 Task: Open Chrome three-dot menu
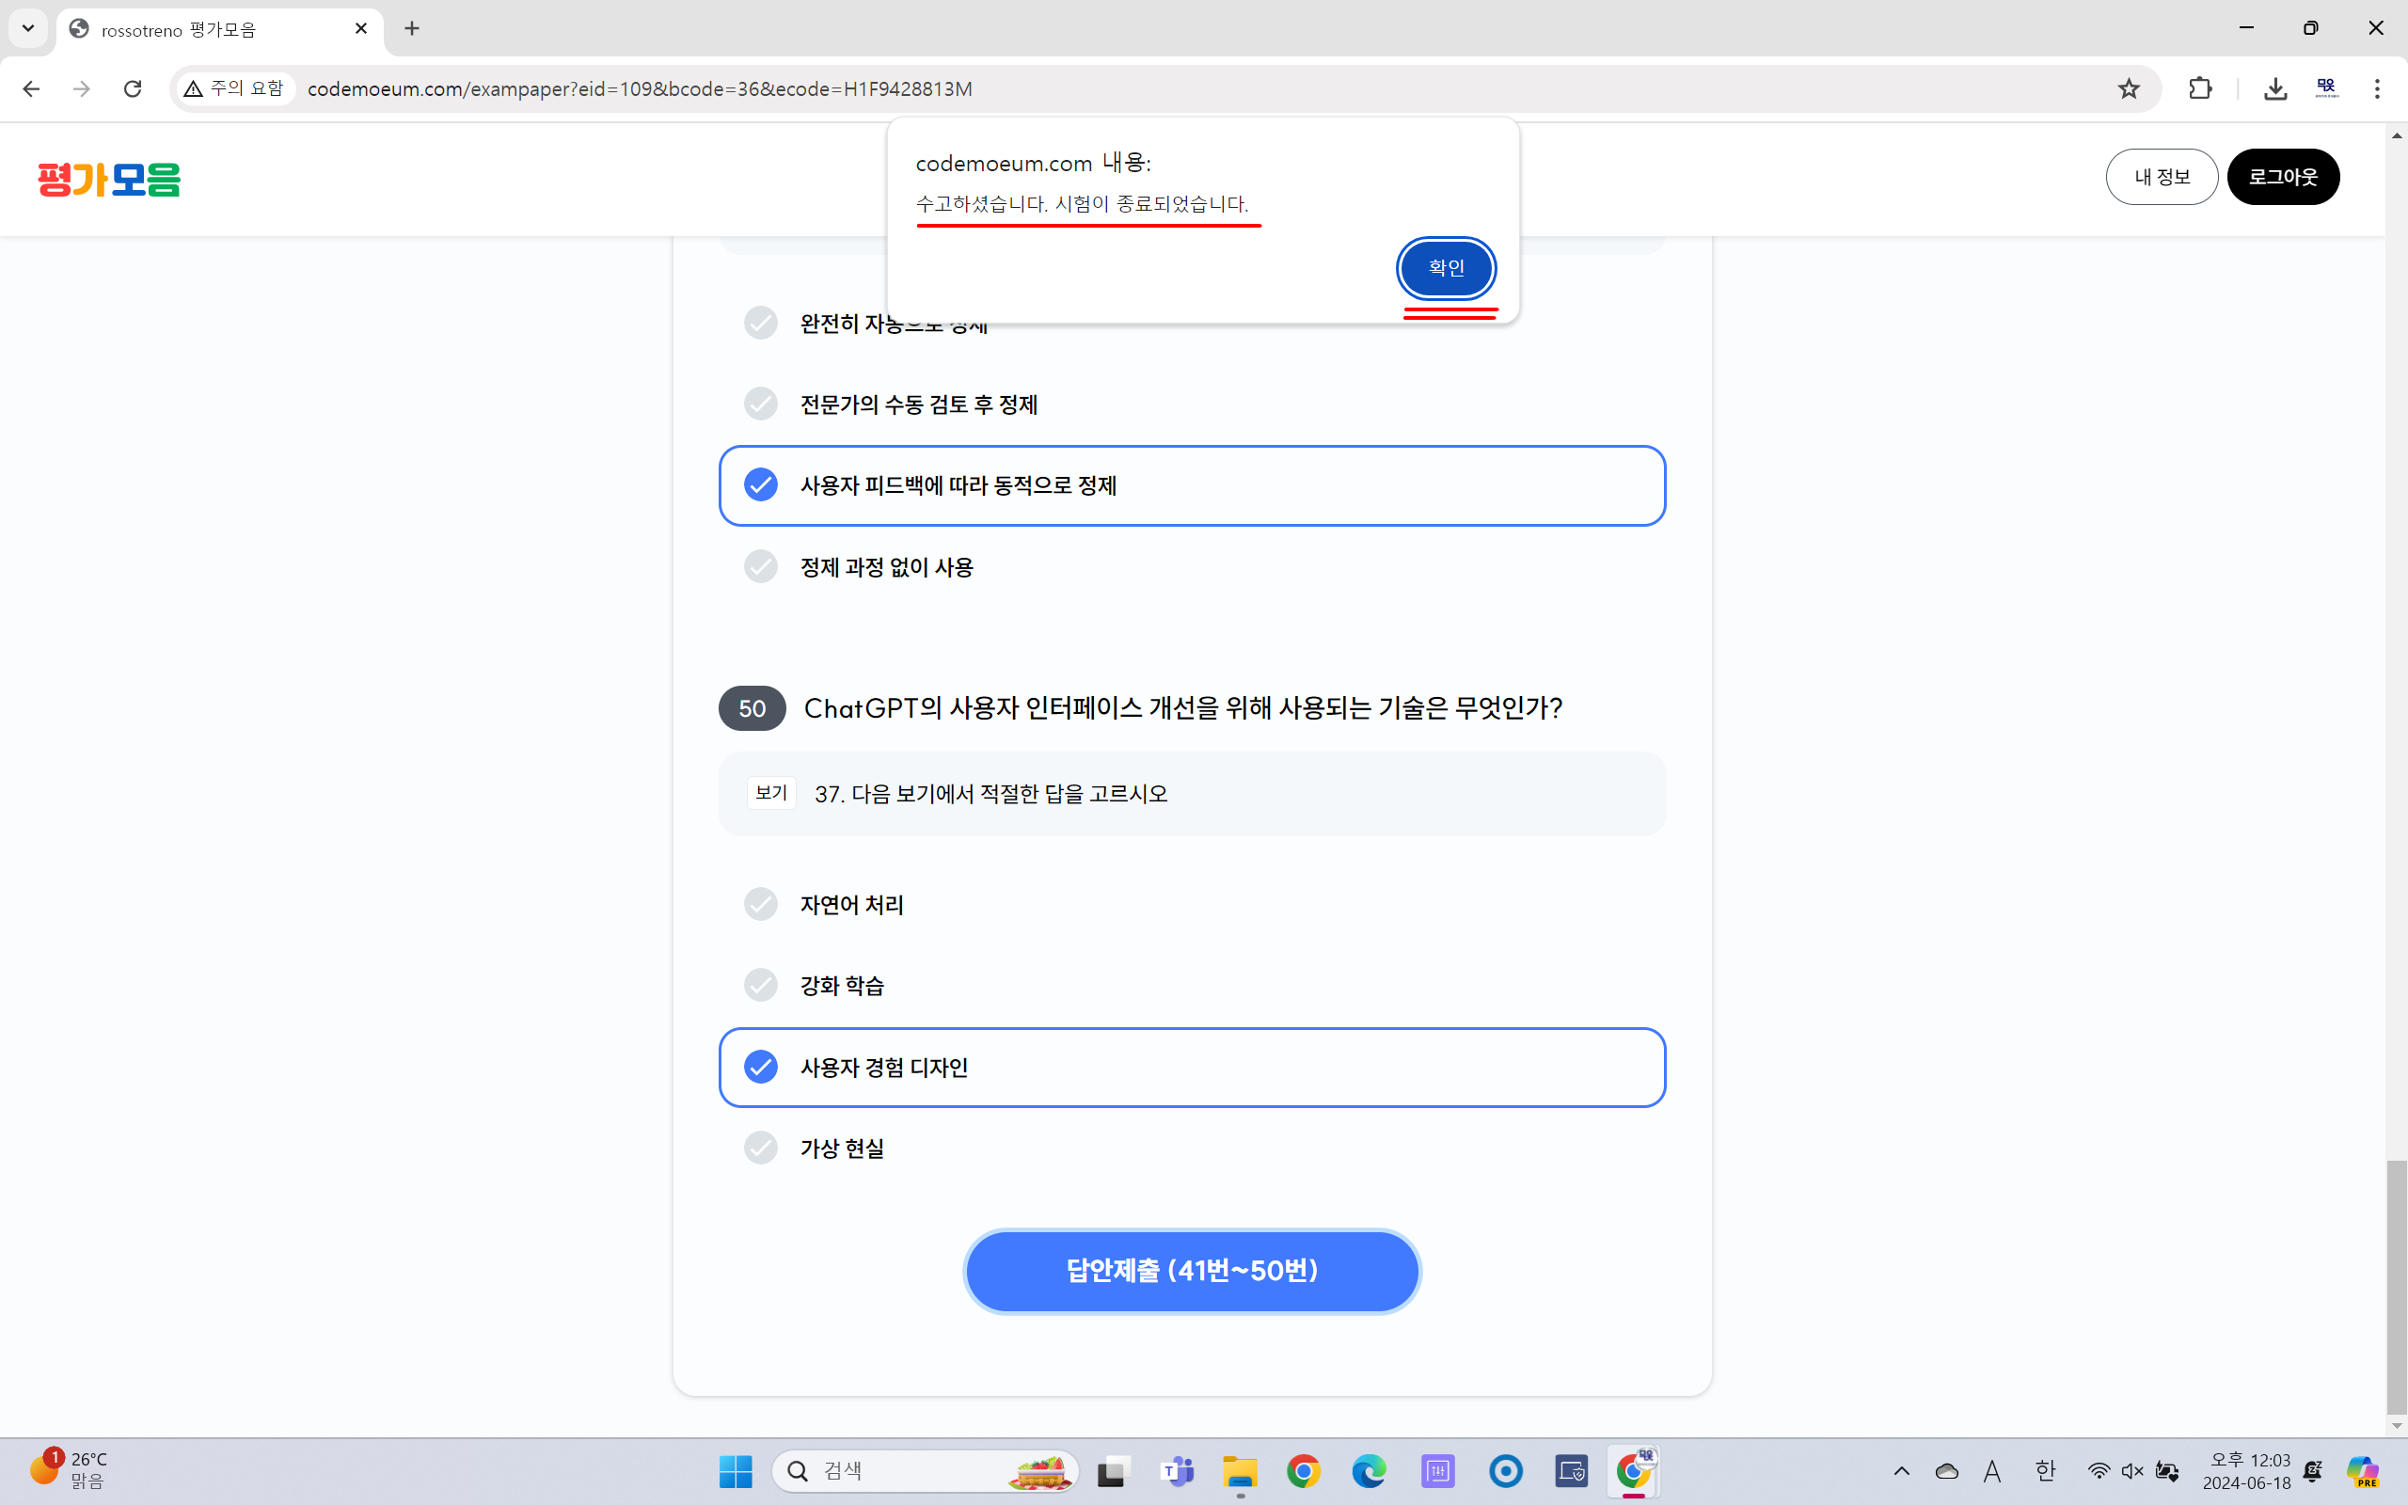coord(2377,88)
